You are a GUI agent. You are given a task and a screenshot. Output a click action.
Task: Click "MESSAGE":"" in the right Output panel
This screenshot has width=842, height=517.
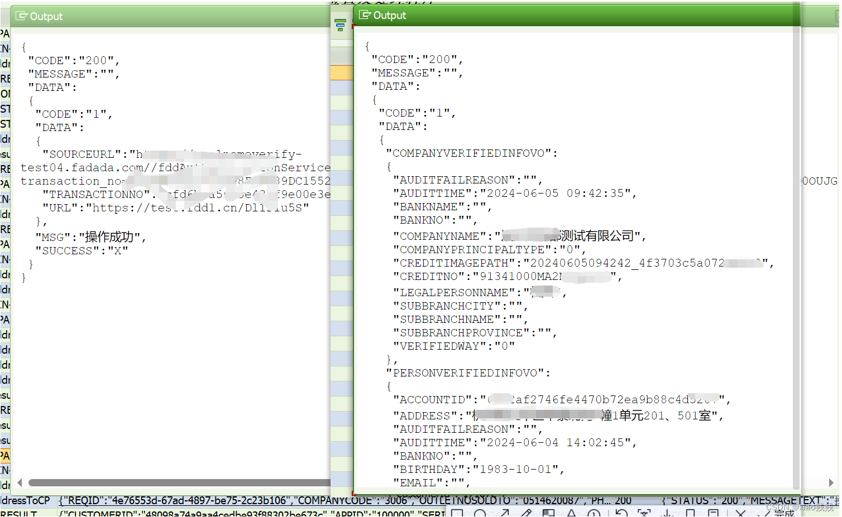click(417, 73)
